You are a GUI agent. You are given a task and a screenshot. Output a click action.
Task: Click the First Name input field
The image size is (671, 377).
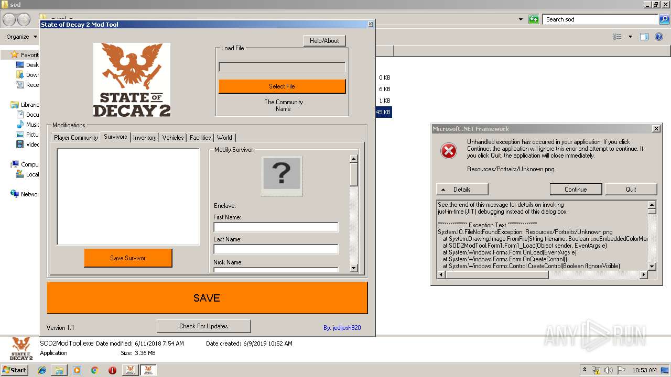point(276,227)
